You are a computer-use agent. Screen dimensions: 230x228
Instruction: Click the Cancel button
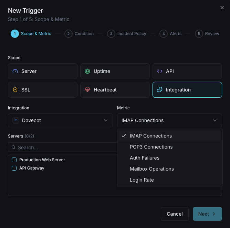175,214
